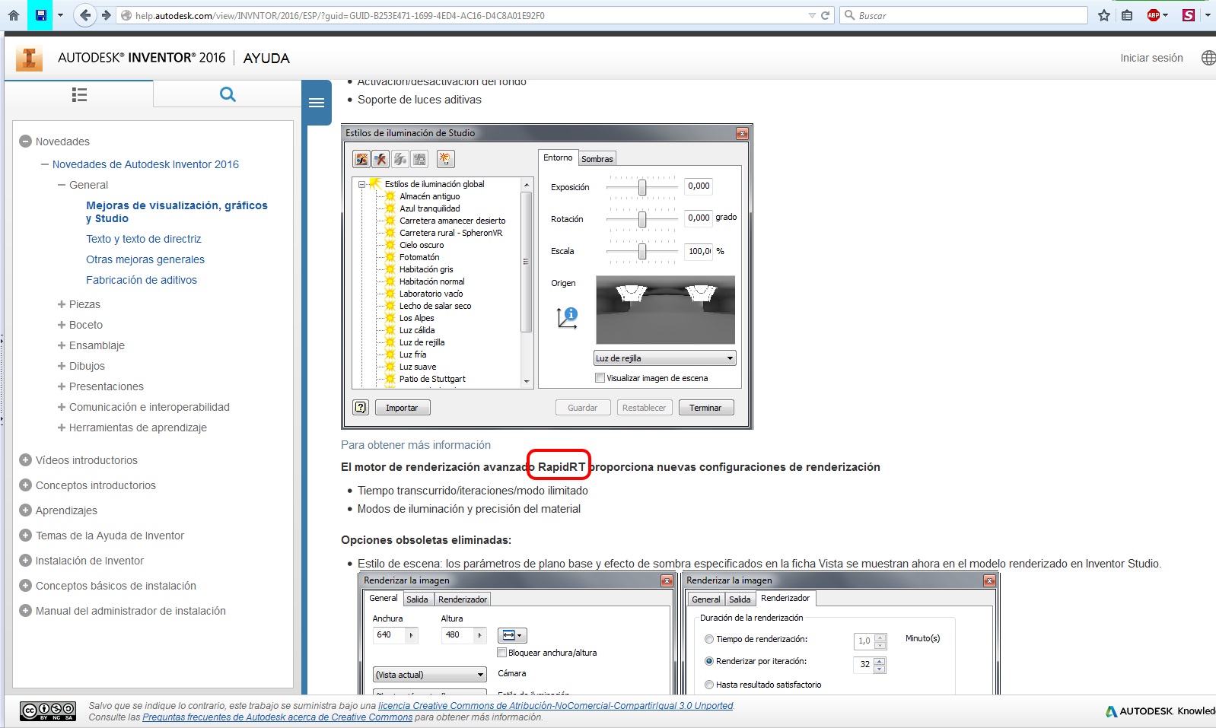
Task: Click the Origen environment preview image
Action: point(665,310)
